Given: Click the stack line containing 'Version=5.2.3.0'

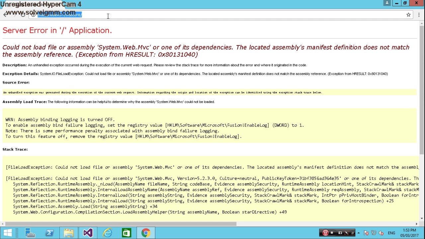Looking at the screenshot, I should pos(212,178).
